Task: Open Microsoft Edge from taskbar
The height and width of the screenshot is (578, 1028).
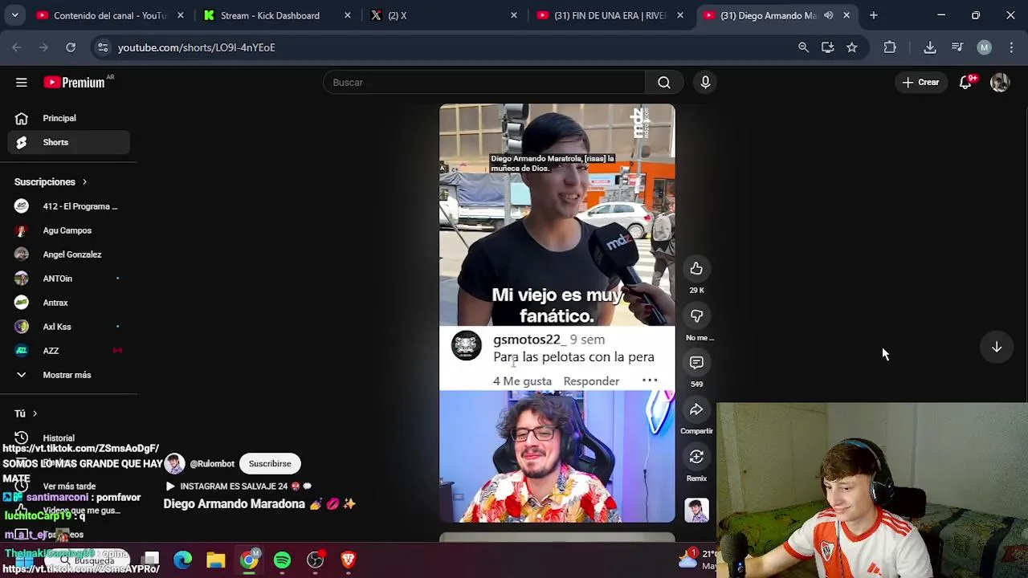Action: click(183, 560)
